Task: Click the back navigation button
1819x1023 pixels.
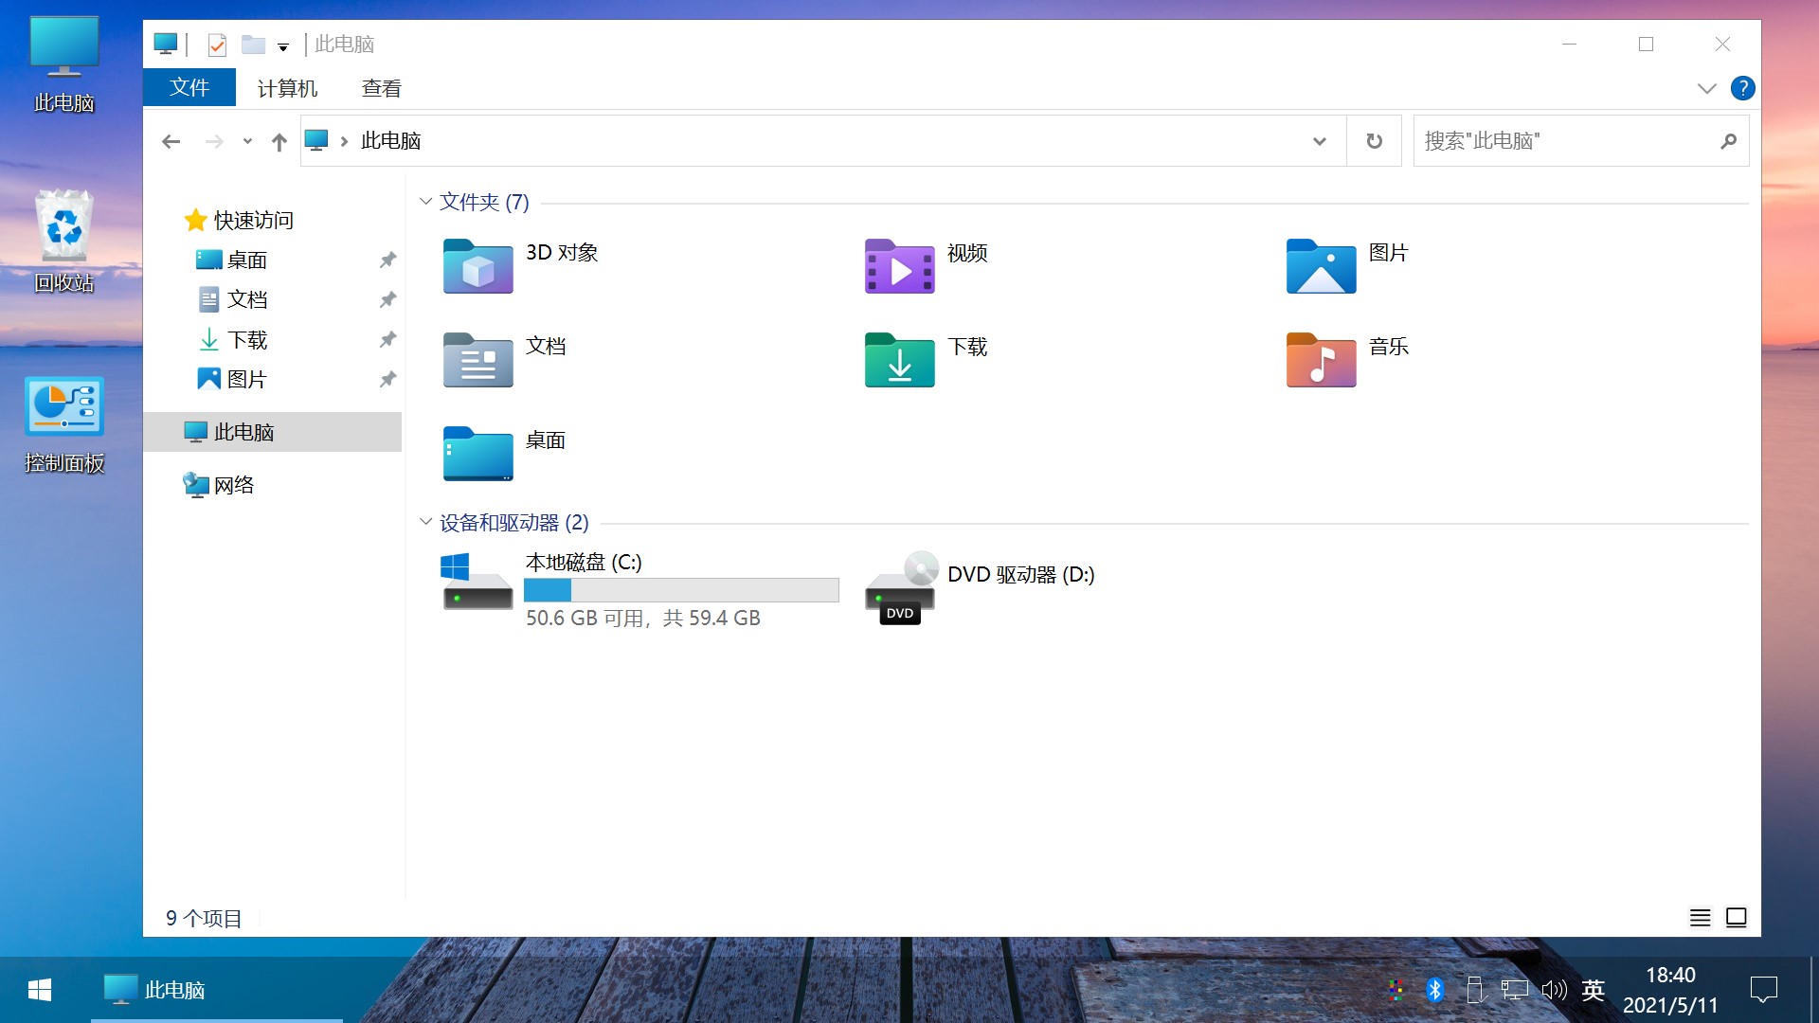Action: click(171, 140)
